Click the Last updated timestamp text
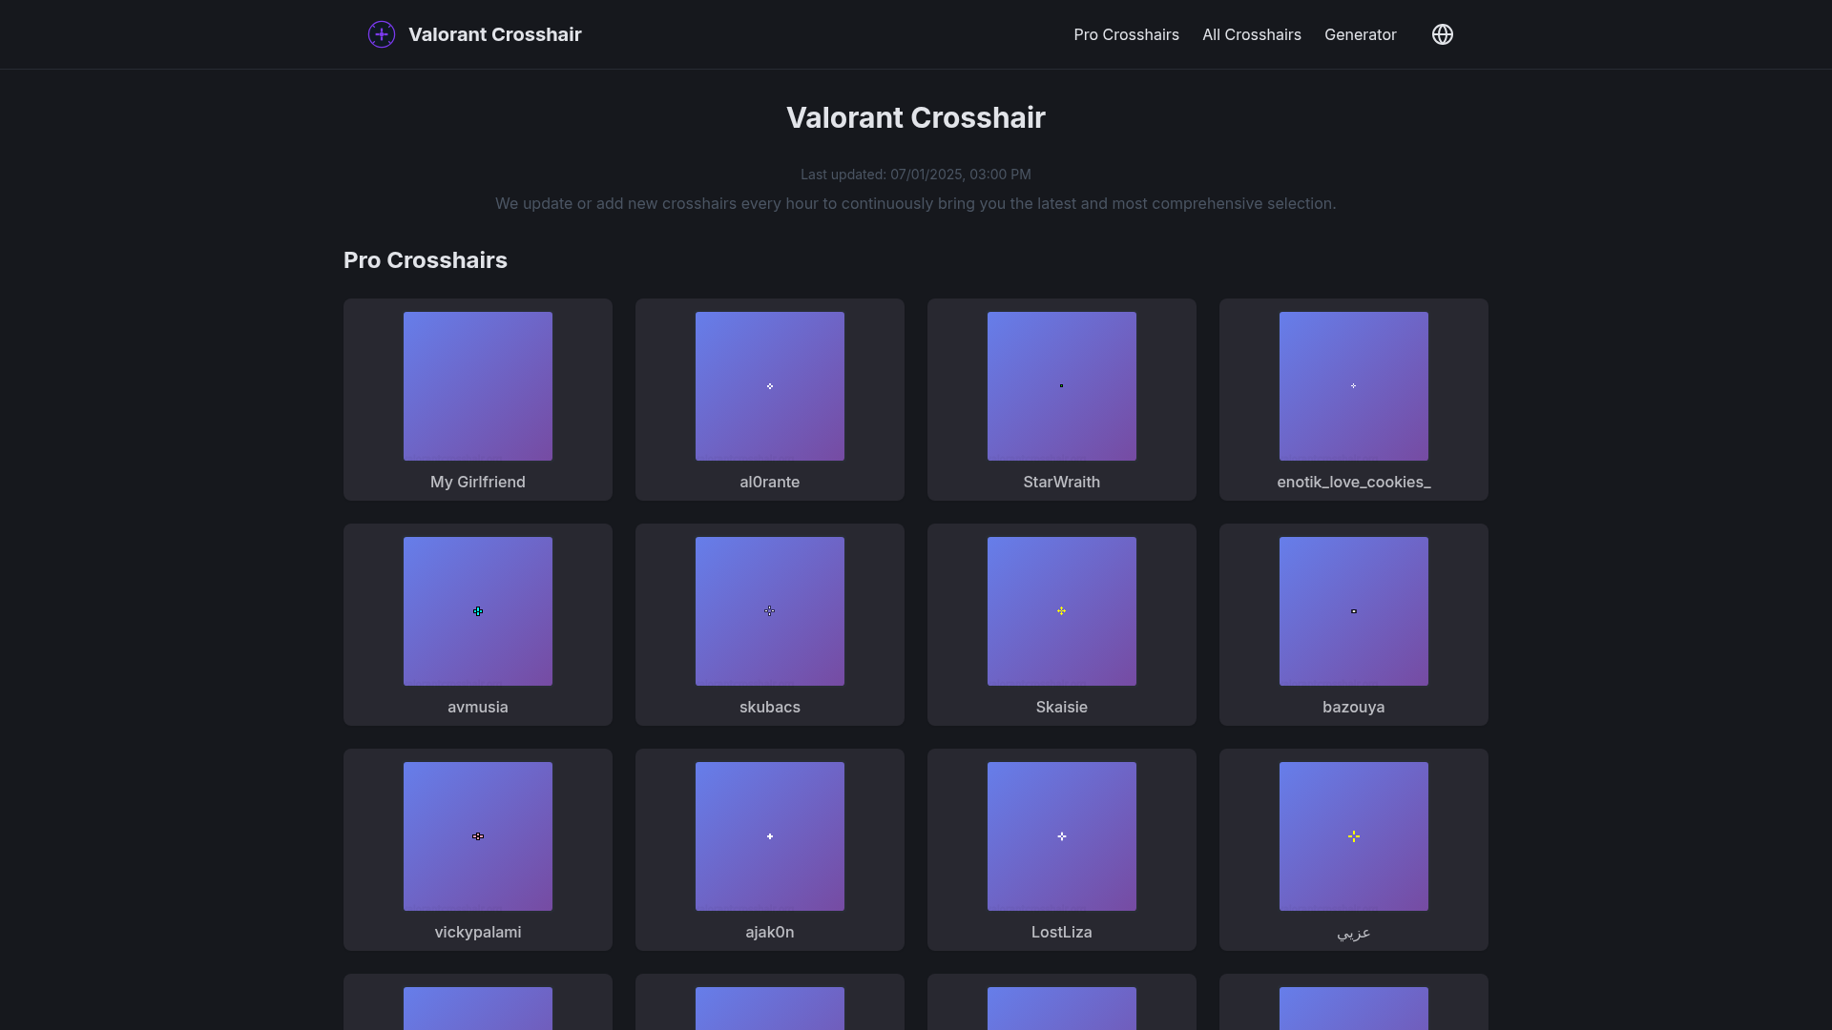The width and height of the screenshot is (1832, 1030). click(x=916, y=175)
